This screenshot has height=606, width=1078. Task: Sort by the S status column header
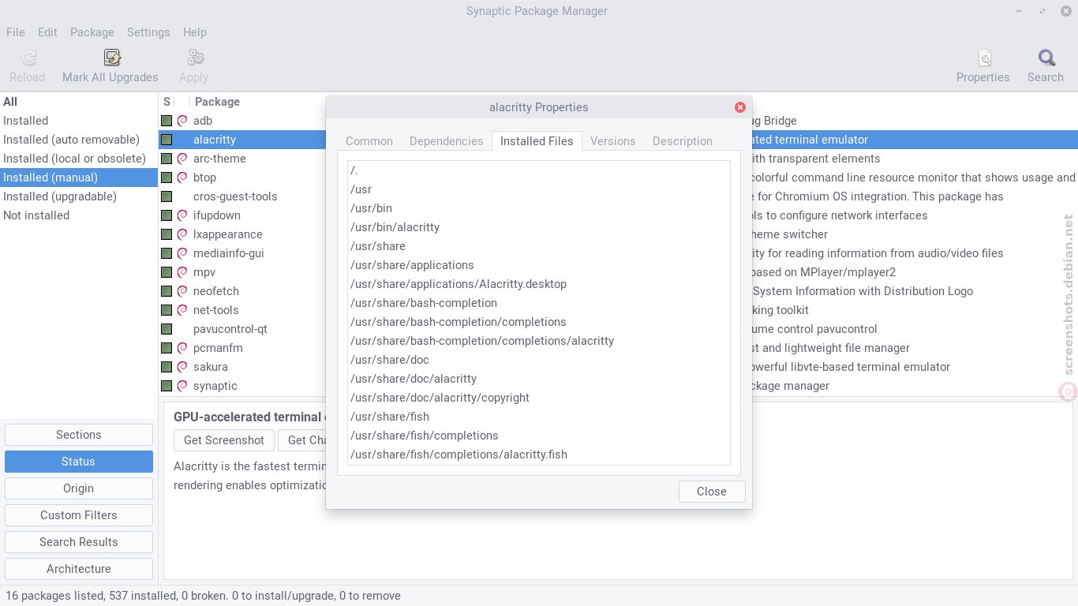click(x=167, y=102)
